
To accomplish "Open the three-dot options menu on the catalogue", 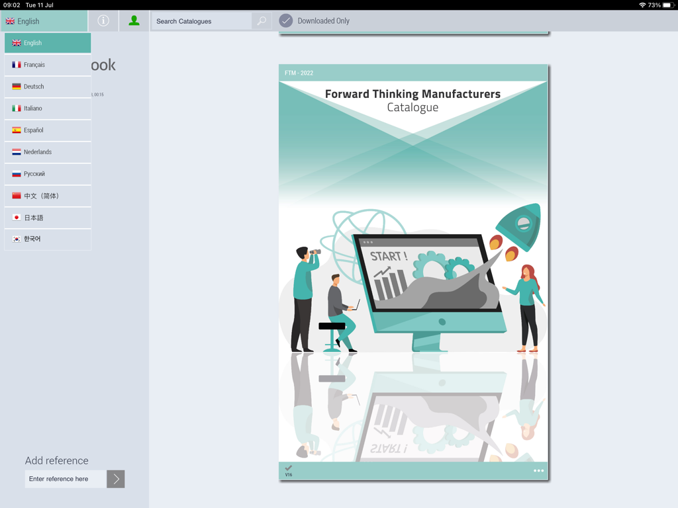I will (x=538, y=470).
